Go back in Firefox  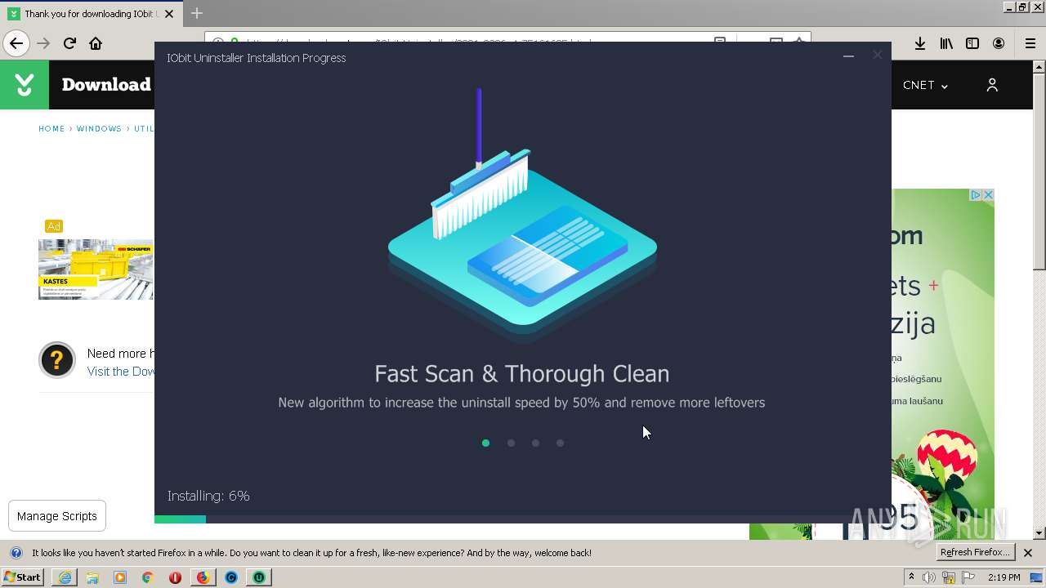16,43
